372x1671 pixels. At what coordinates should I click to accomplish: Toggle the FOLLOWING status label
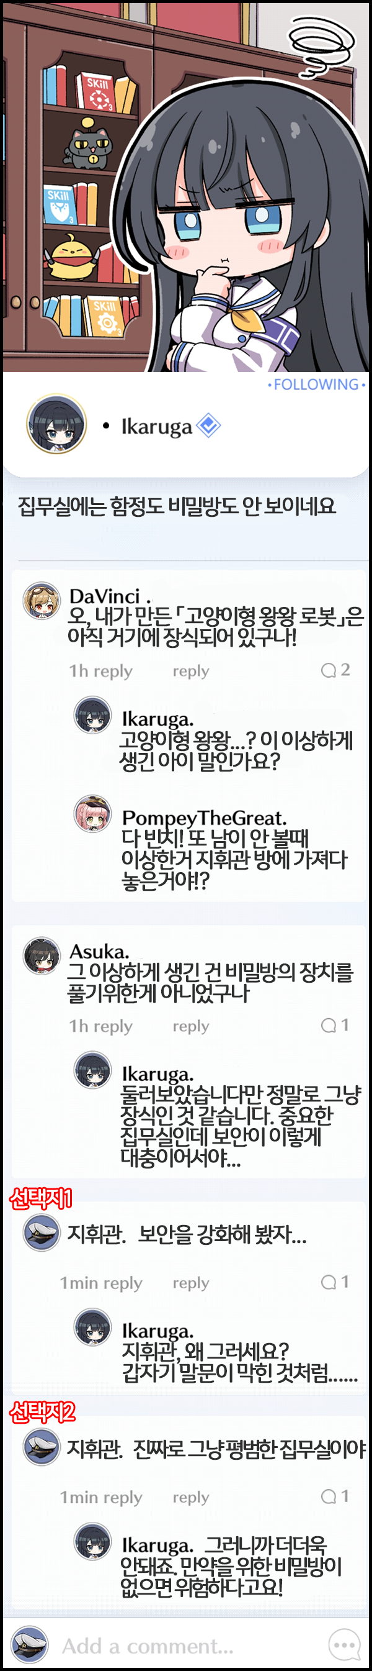(x=316, y=384)
